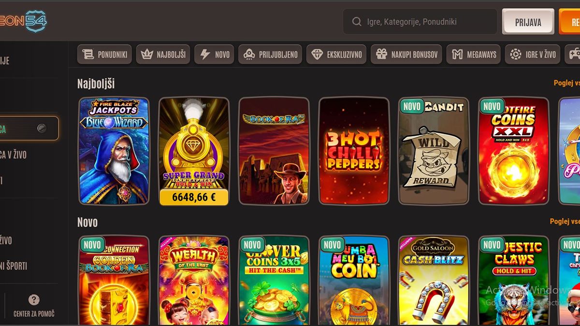This screenshot has width=580, height=326.
Task: Open Center za pomoč help icon
Action: pyautogui.click(x=34, y=300)
